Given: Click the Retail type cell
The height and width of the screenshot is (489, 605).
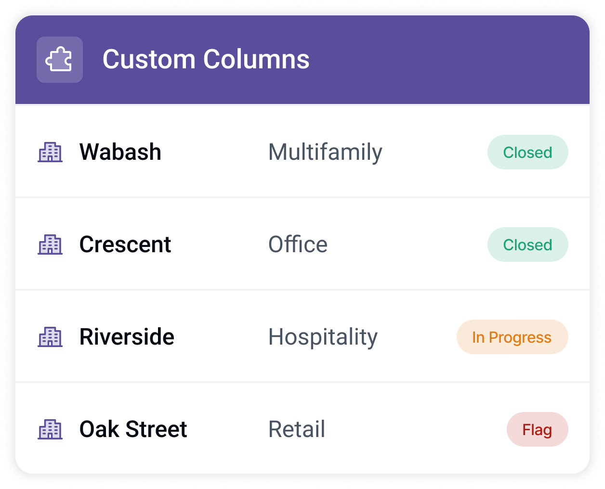Looking at the screenshot, I should pyautogui.click(x=297, y=429).
